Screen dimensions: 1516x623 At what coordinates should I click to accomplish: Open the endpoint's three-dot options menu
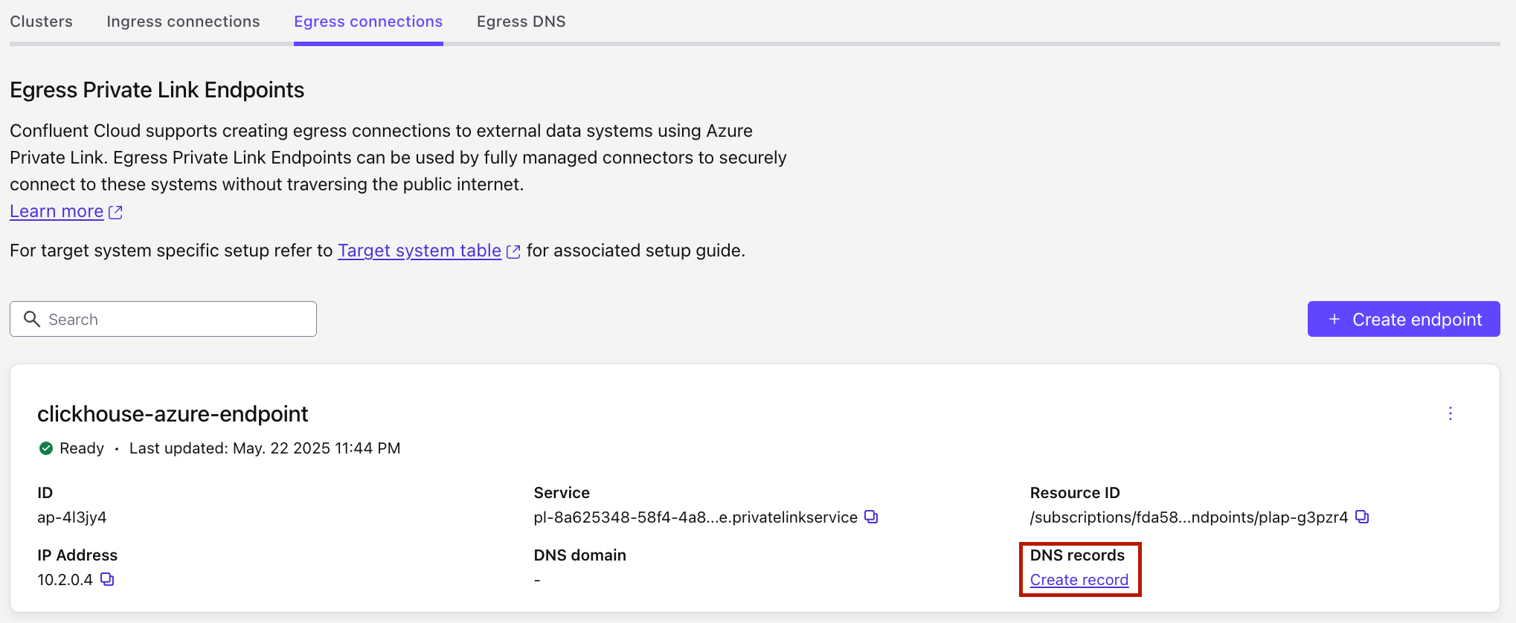[x=1450, y=413]
